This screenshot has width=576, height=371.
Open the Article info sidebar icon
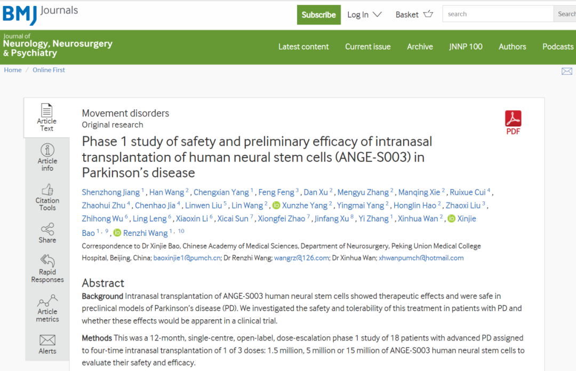coord(47,151)
